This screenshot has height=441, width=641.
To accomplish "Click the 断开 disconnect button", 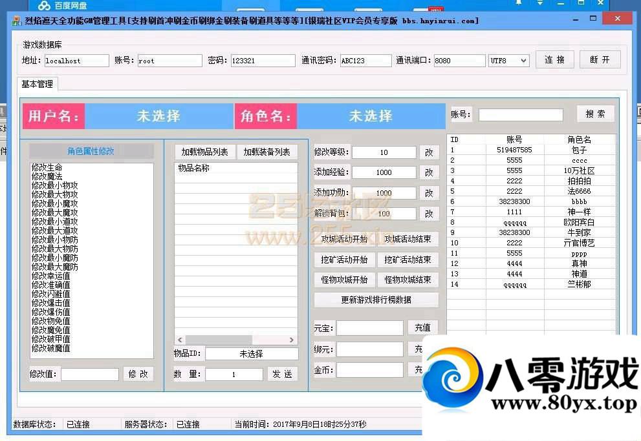I will coord(599,59).
